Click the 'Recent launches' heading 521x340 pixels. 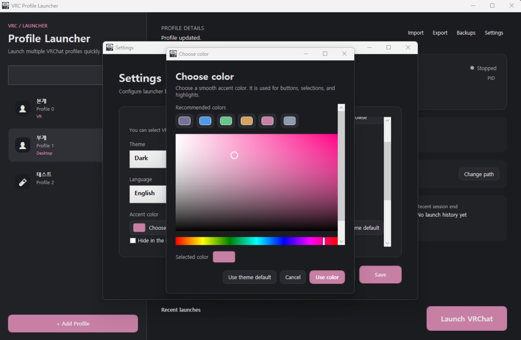[x=181, y=310]
